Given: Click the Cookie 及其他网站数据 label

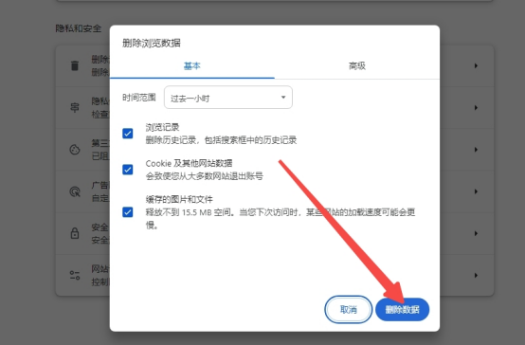Looking at the screenshot, I should [189, 163].
